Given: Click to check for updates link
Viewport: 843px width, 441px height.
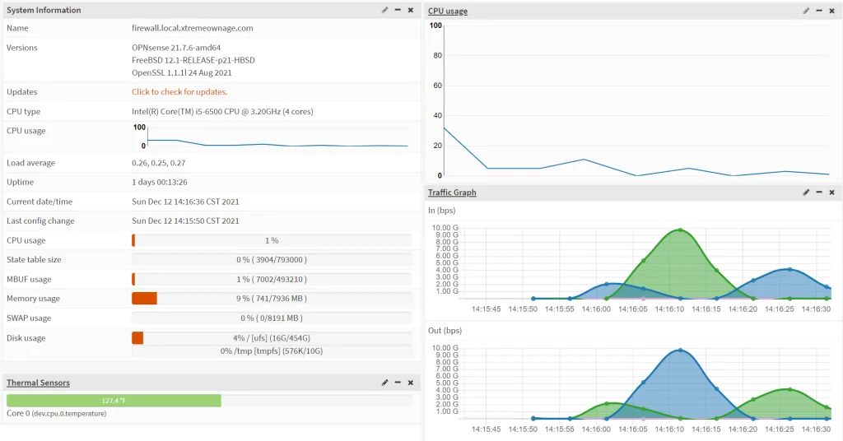Looking at the screenshot, I should point(179,92).
